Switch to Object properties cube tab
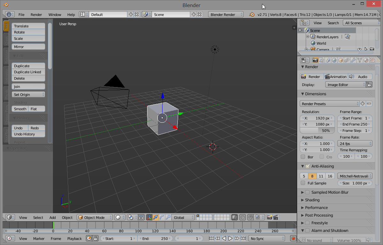Viewport: 383px width, 245px height. [x=341, y=60]
